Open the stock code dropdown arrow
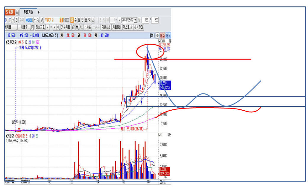Screen dimensions: 308x194 coord(34,20)
